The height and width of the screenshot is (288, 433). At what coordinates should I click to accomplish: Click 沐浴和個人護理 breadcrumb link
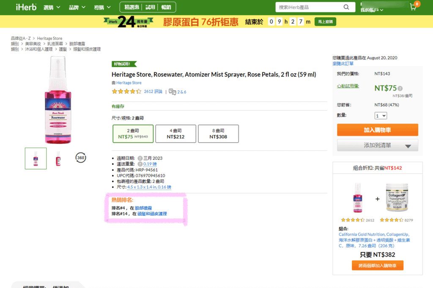coord(38,49)
